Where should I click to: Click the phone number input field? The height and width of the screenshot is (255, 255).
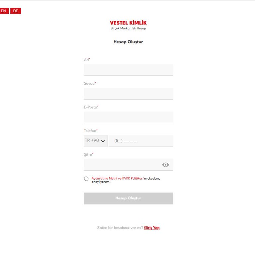(x=141, y=141)
